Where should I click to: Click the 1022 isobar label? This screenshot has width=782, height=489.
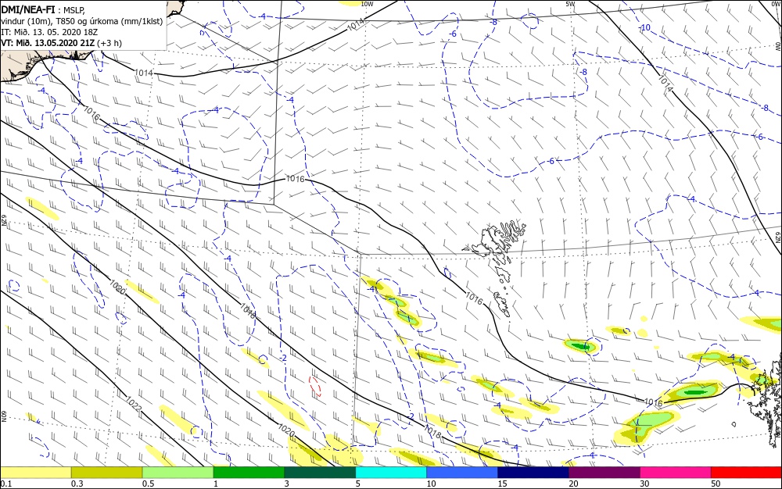click(134, 405)
